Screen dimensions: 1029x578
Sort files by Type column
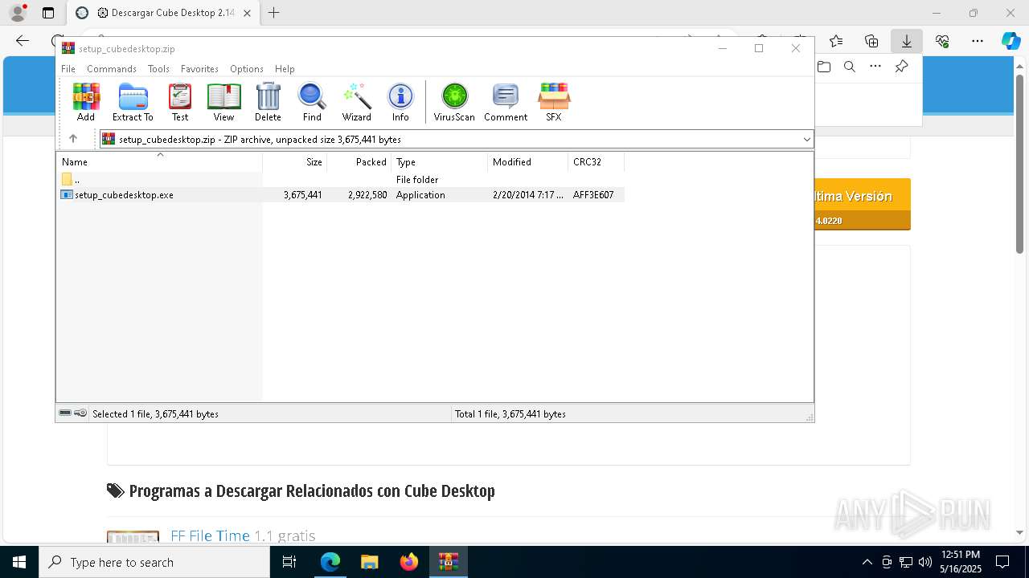coord(440,162)
